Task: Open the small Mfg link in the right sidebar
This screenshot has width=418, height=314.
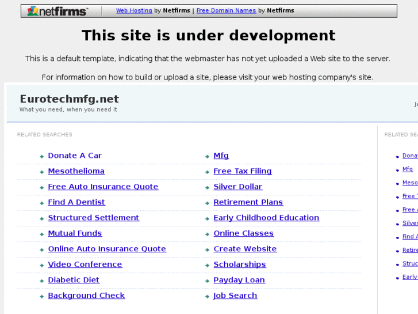Action: (408, 169)
